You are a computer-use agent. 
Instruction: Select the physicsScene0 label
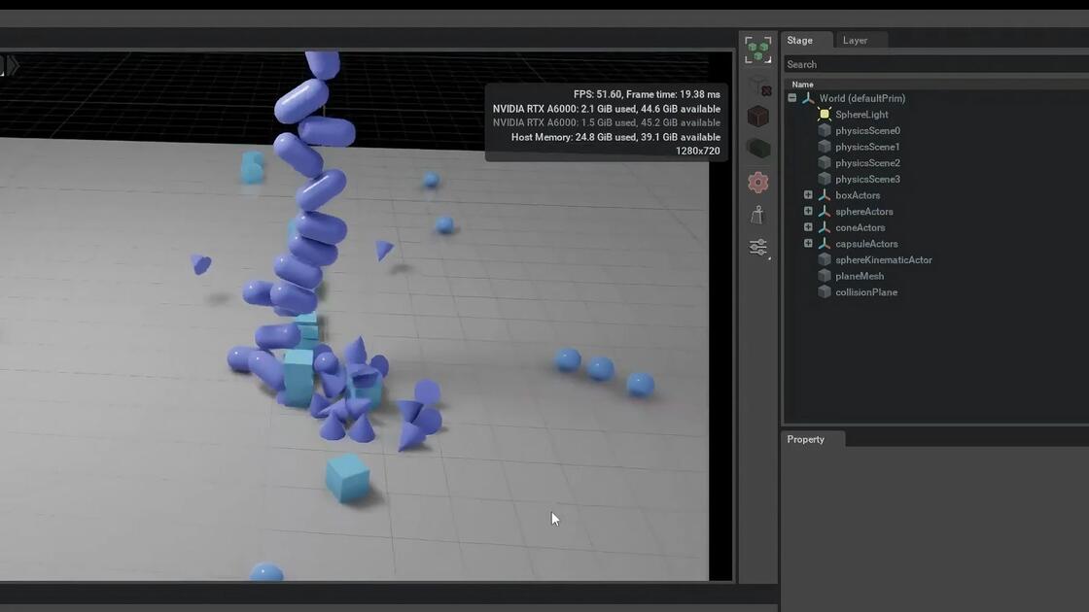[x=867, y=130]
